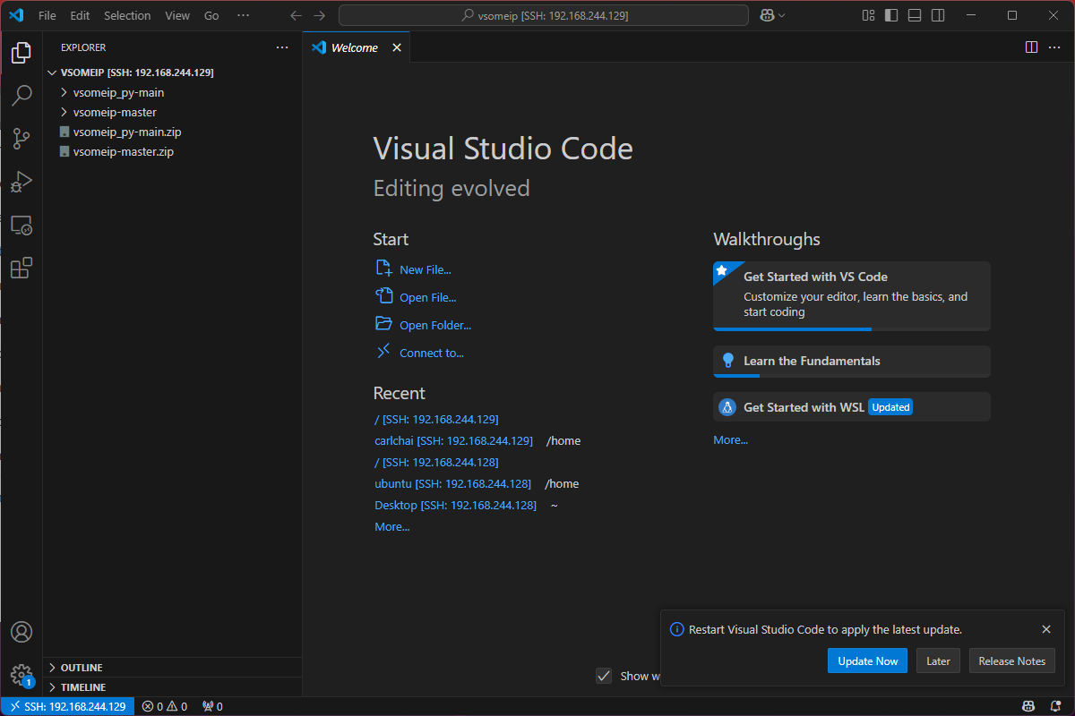Close the Welcome tab

(x=397, y=47)
